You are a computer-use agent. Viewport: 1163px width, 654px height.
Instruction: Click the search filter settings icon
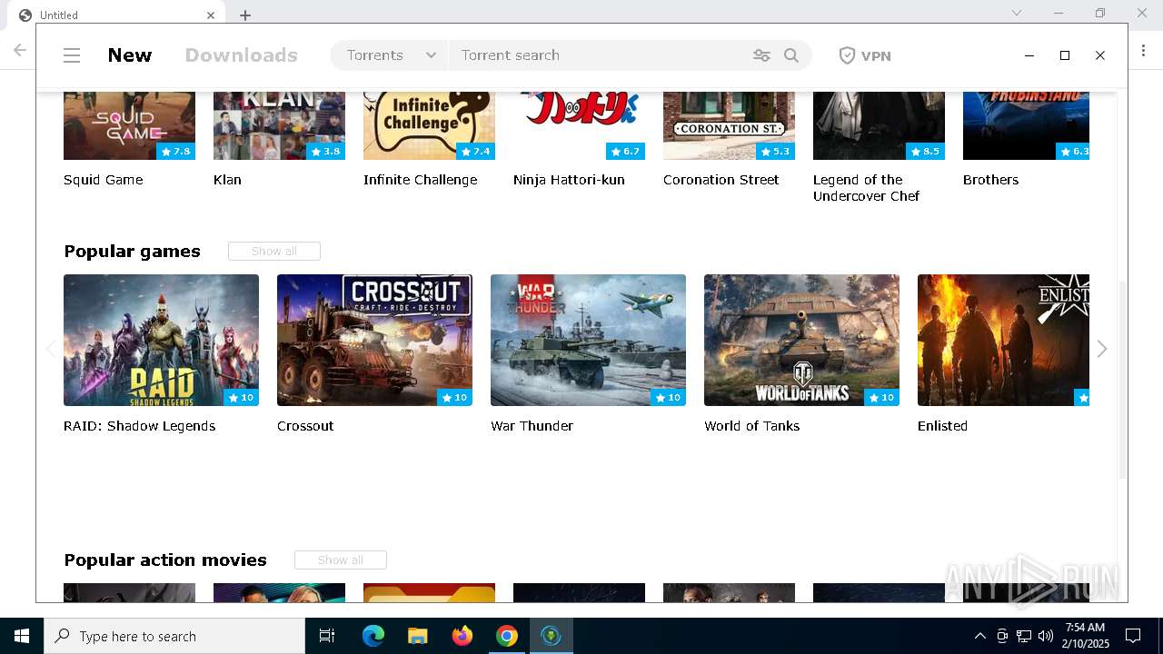point(761,55)
